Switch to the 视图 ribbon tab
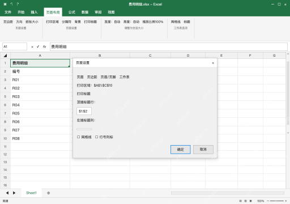 [x=111, y=12]
